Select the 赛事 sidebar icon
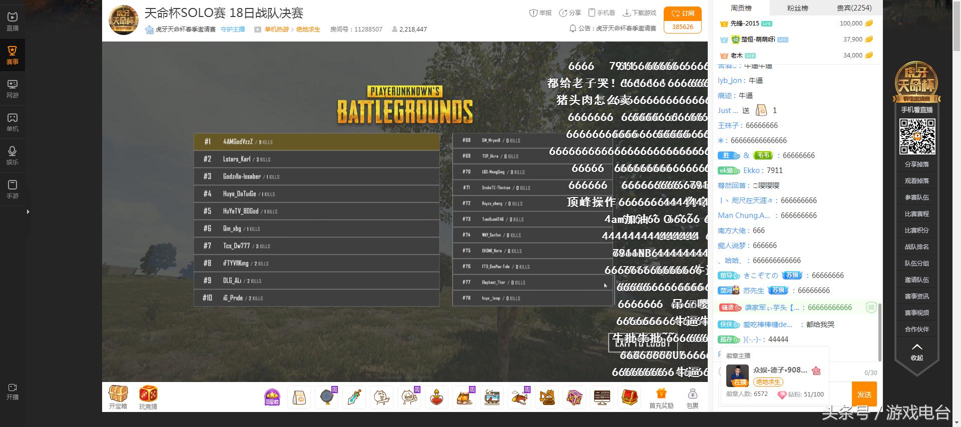Screen dimensions: 961x427 [x=13, y=55]
